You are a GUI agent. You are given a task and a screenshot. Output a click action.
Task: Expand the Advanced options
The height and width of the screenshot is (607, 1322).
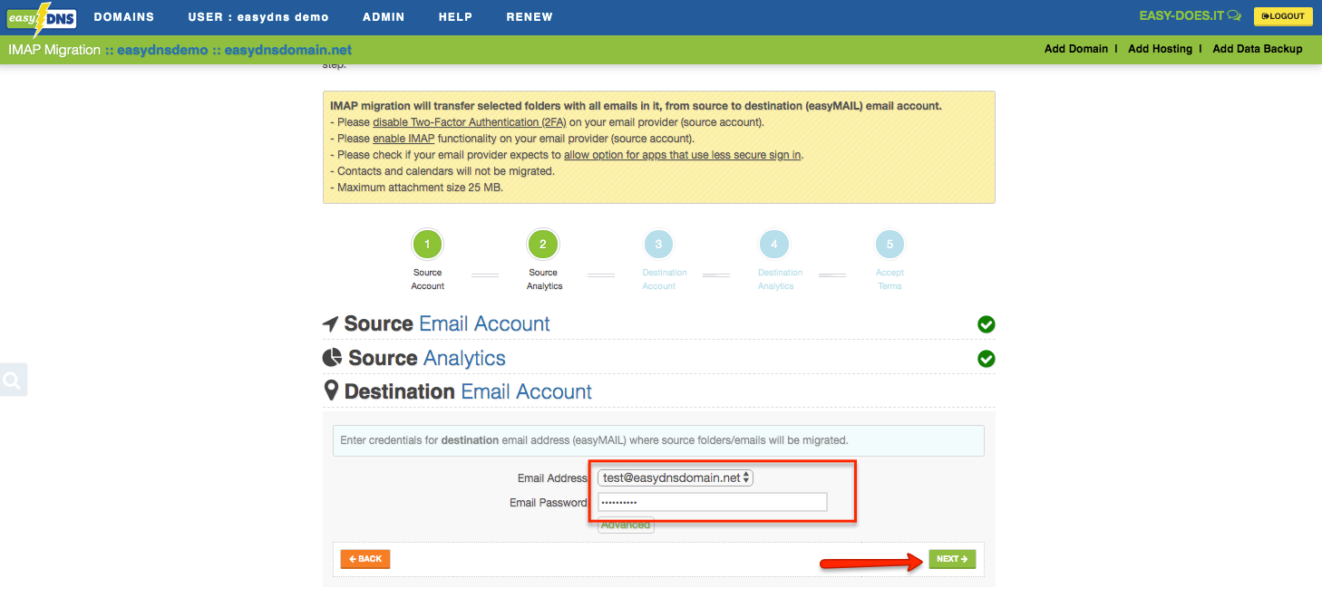(626, 525)
